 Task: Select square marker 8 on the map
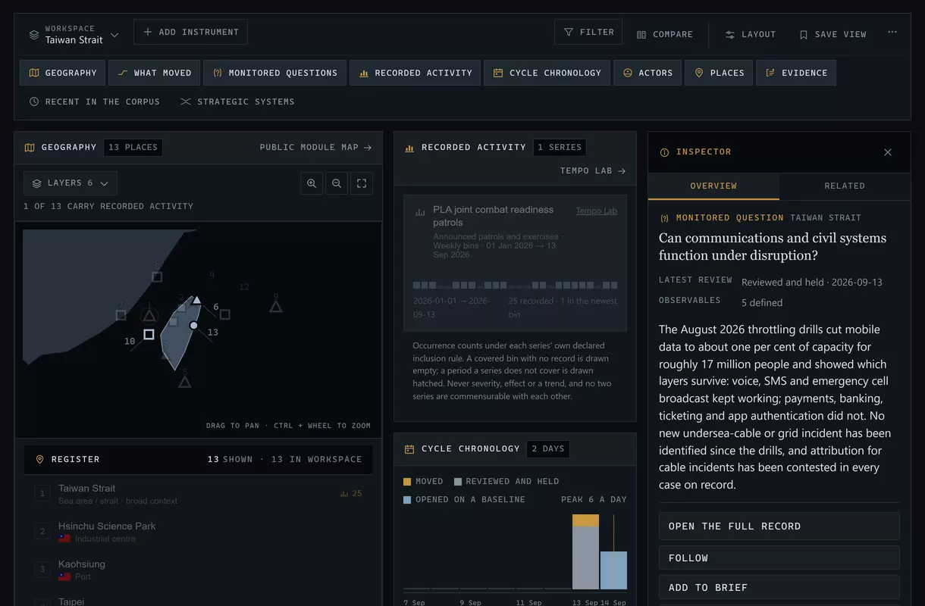tap(157, 276)
